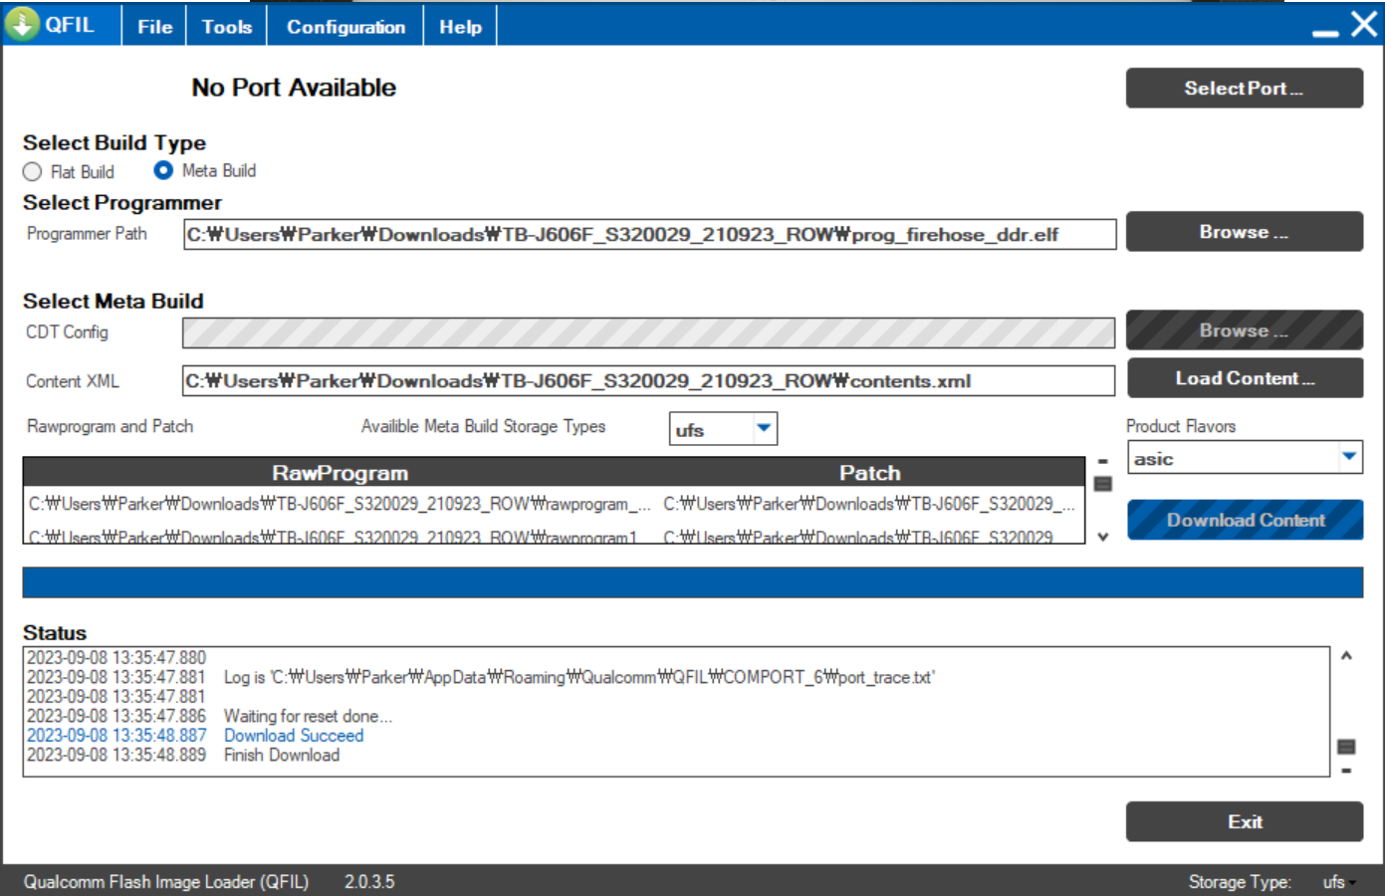Select the Flat Build radio button

(32, 172)
